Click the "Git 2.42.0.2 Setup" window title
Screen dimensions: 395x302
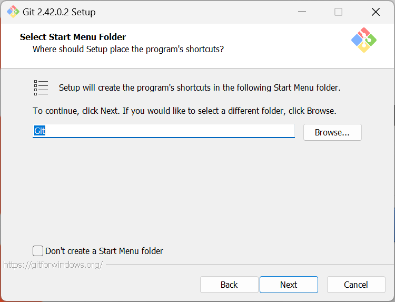pos(60,12)
